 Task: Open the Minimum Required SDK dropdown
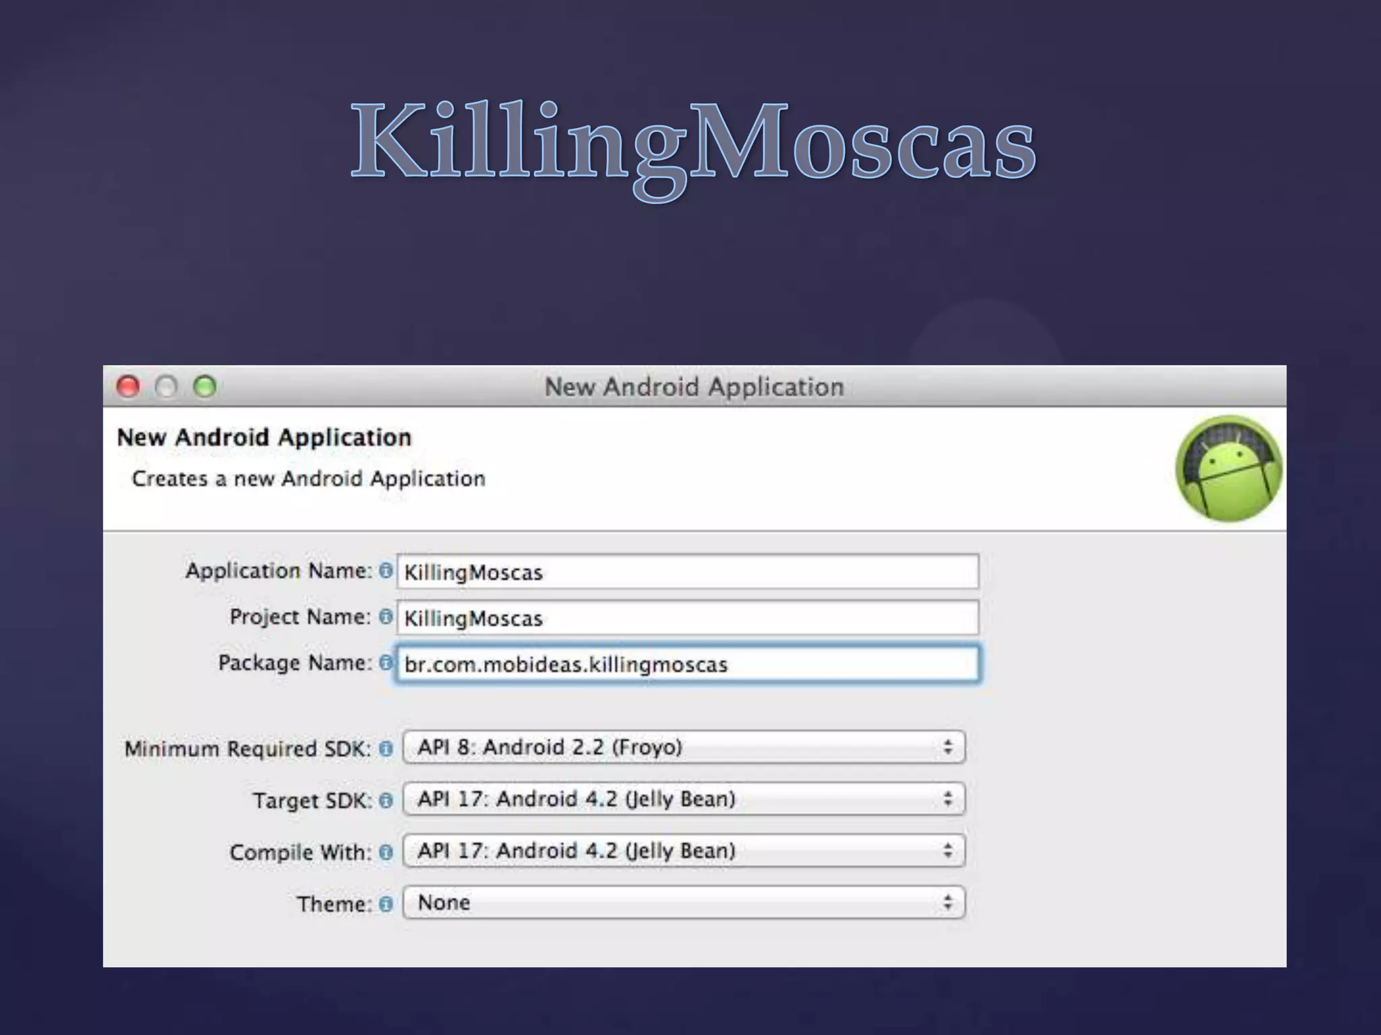682,747
